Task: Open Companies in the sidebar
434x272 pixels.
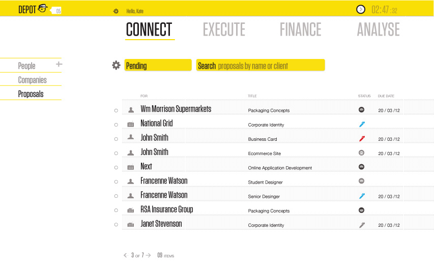Action: (33, 80)
